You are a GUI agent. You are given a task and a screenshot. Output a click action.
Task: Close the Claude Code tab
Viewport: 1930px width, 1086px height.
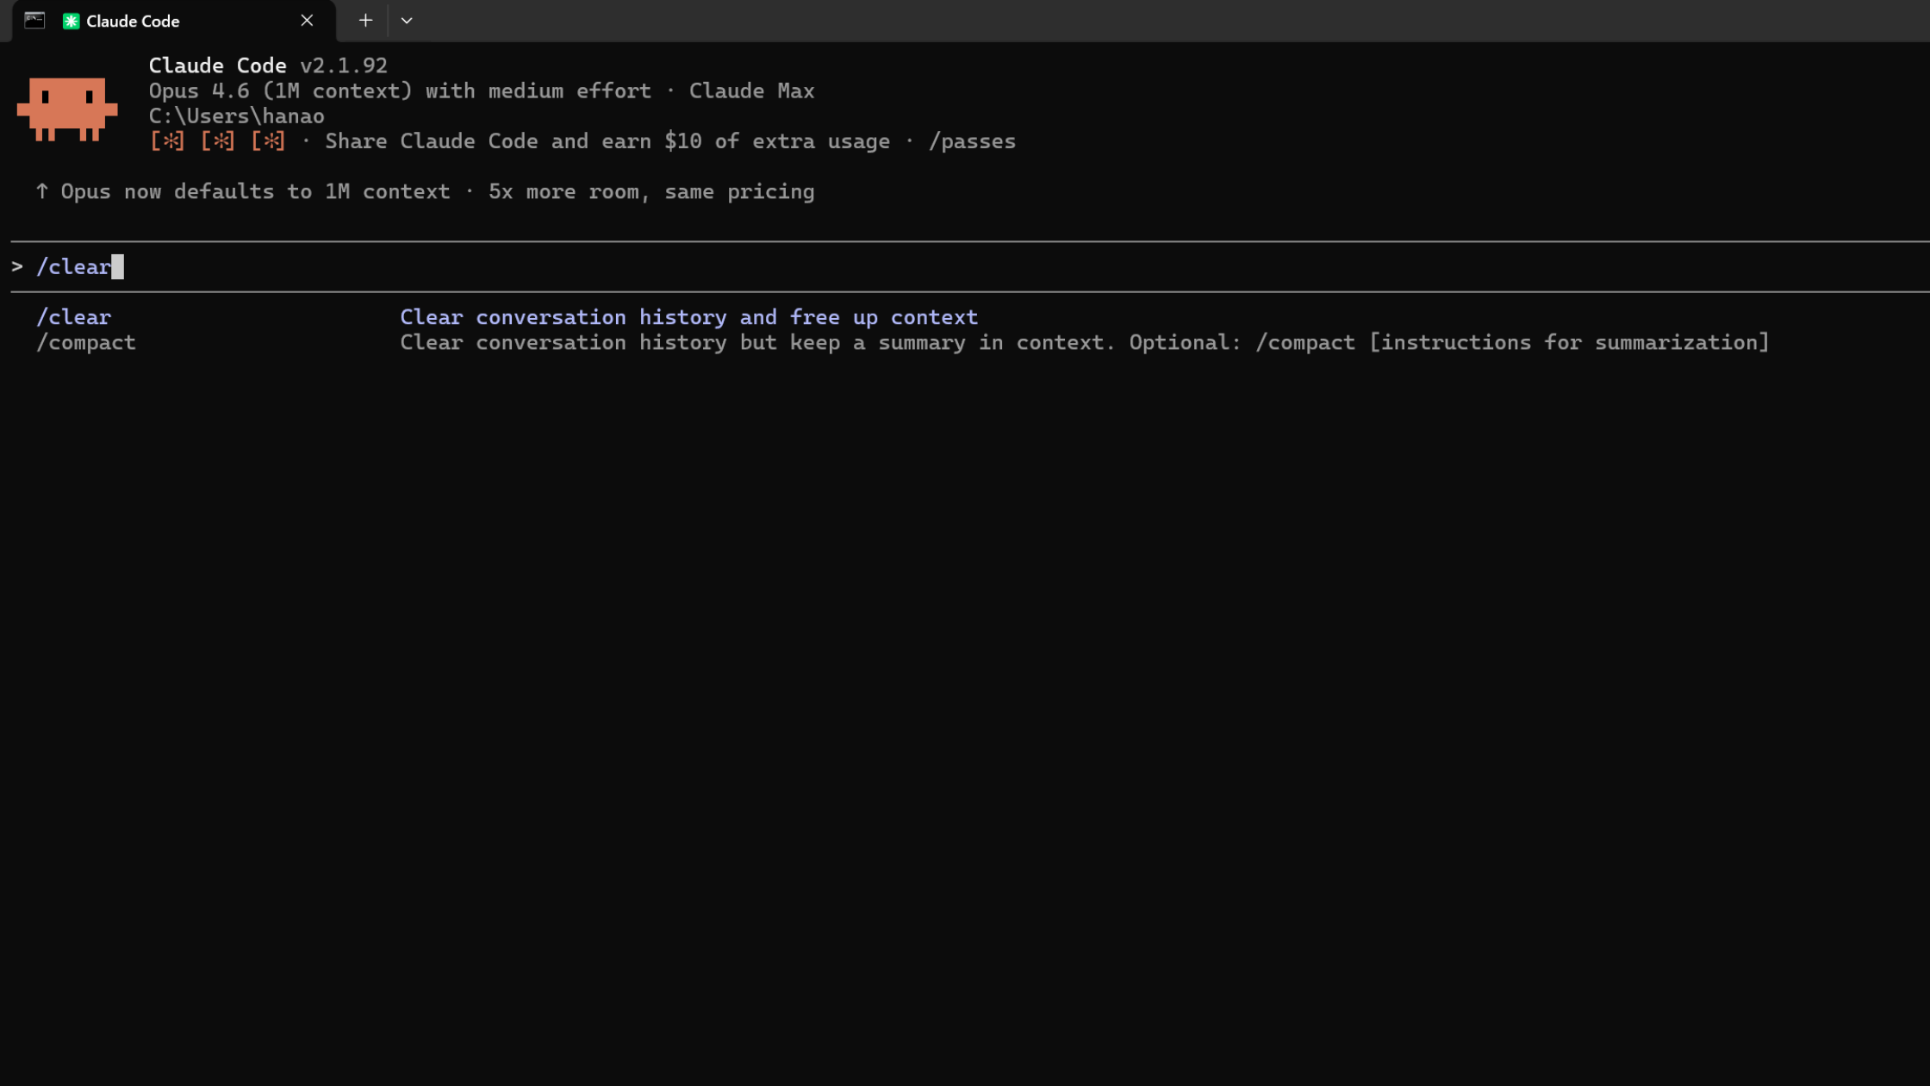[x=308, y=20]
